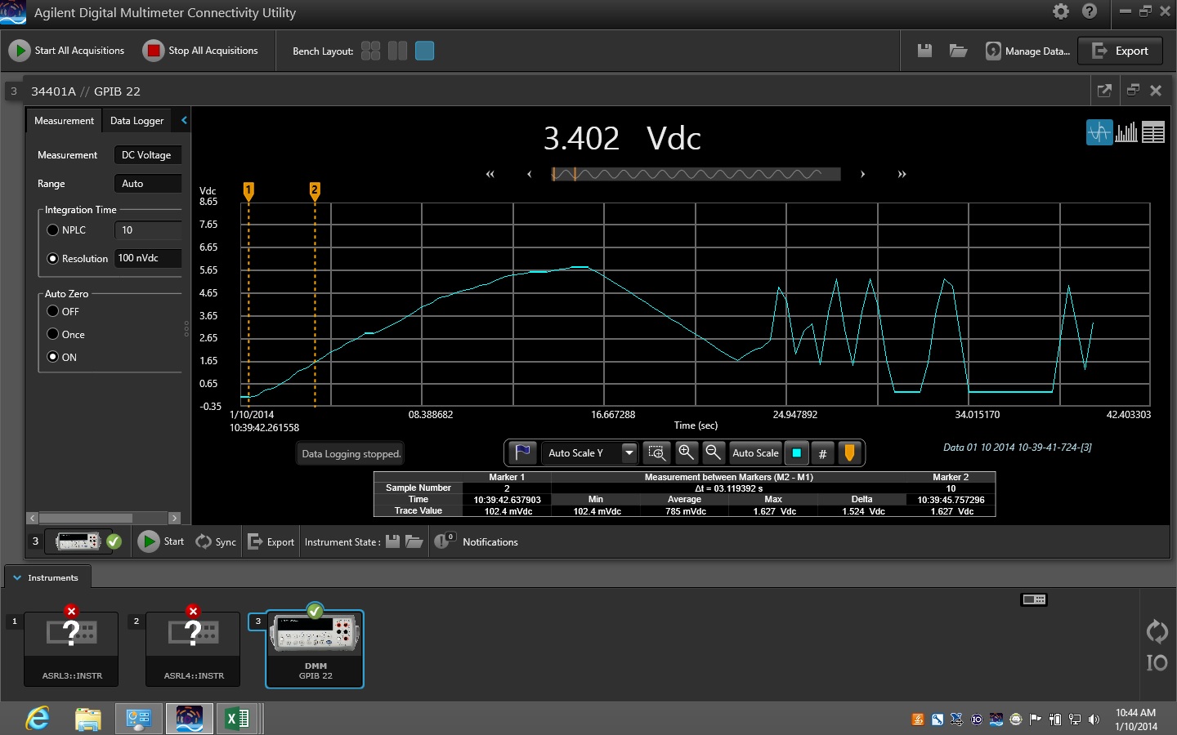Click the blue flag icon on chart toolbar
The height and width of the screenshot is (735, 1177).
[522, 452]
